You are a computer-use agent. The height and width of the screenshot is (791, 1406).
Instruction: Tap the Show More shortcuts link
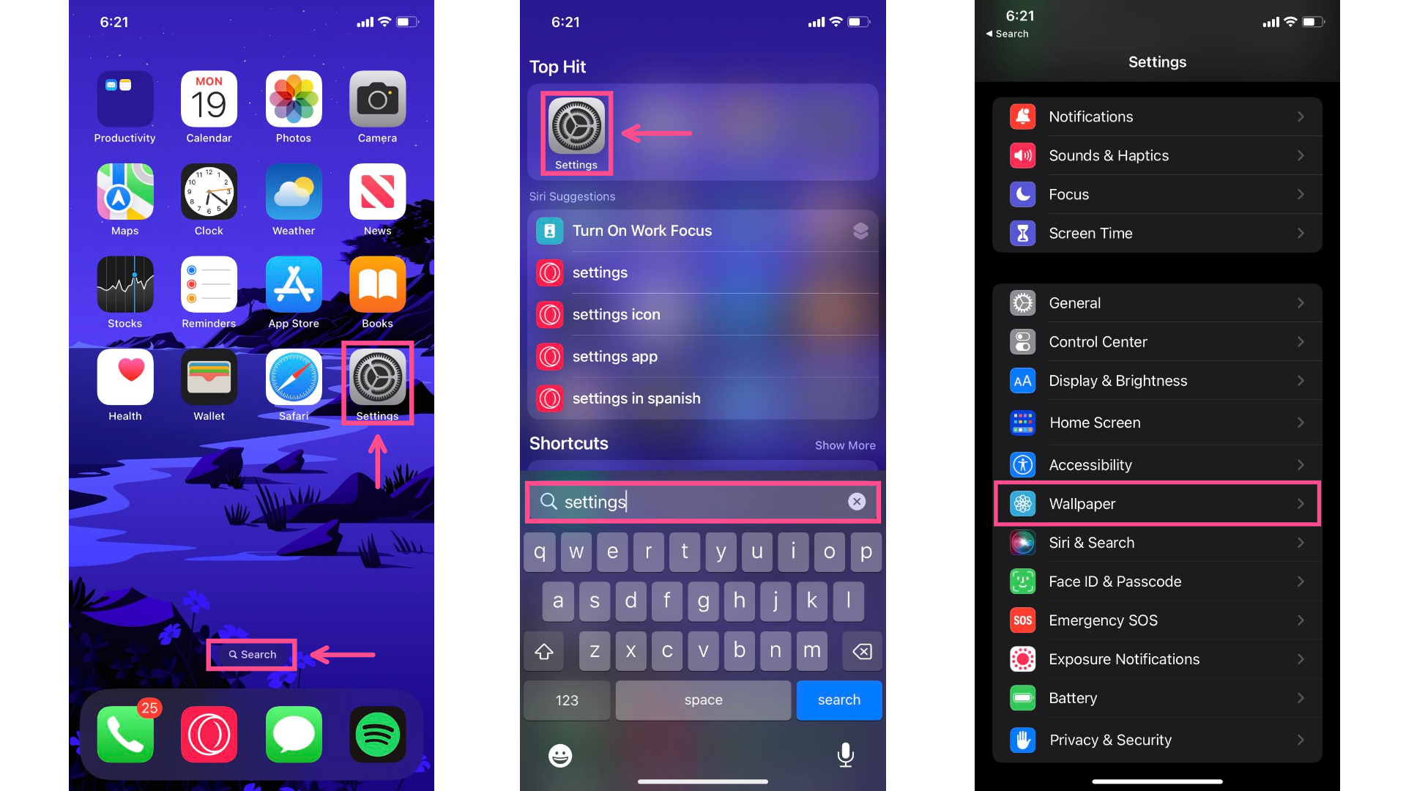[844, 445]
